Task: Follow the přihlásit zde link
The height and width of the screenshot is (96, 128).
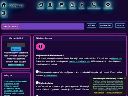Action: coord(117,58)
